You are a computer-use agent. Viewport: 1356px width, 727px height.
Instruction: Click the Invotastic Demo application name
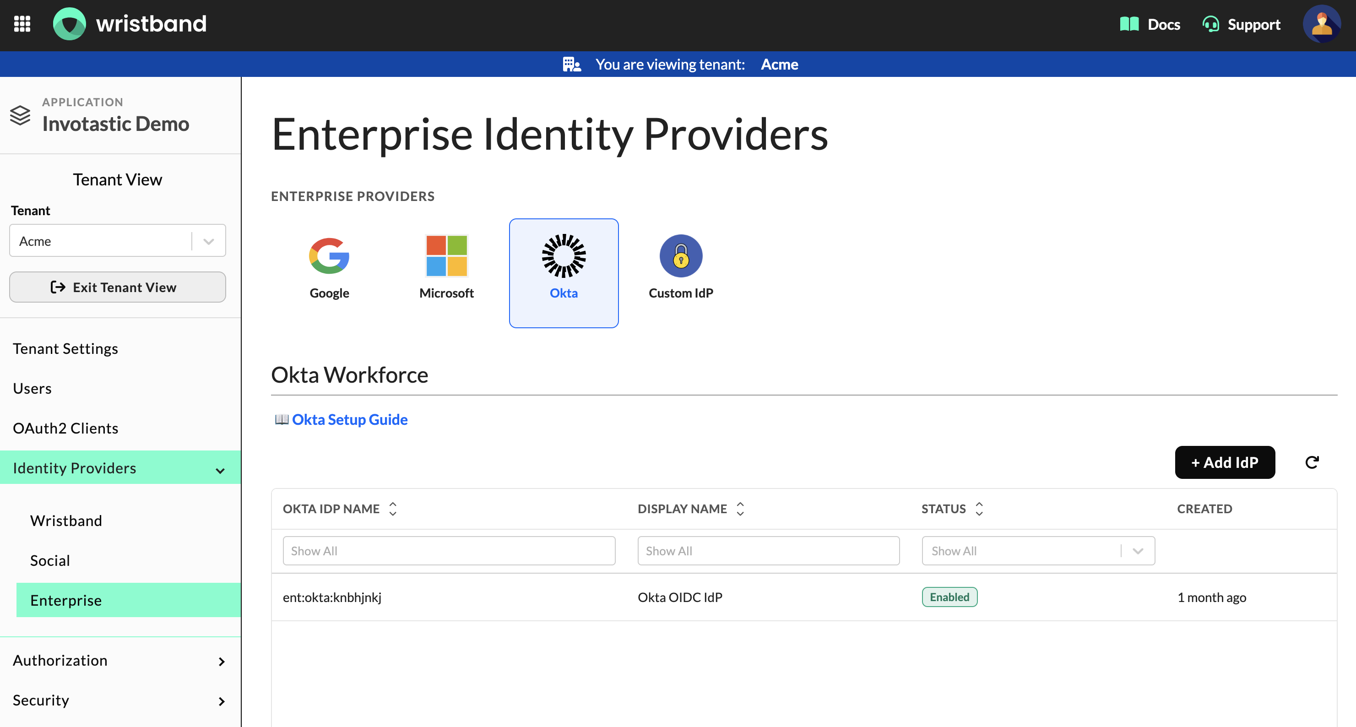115,124
